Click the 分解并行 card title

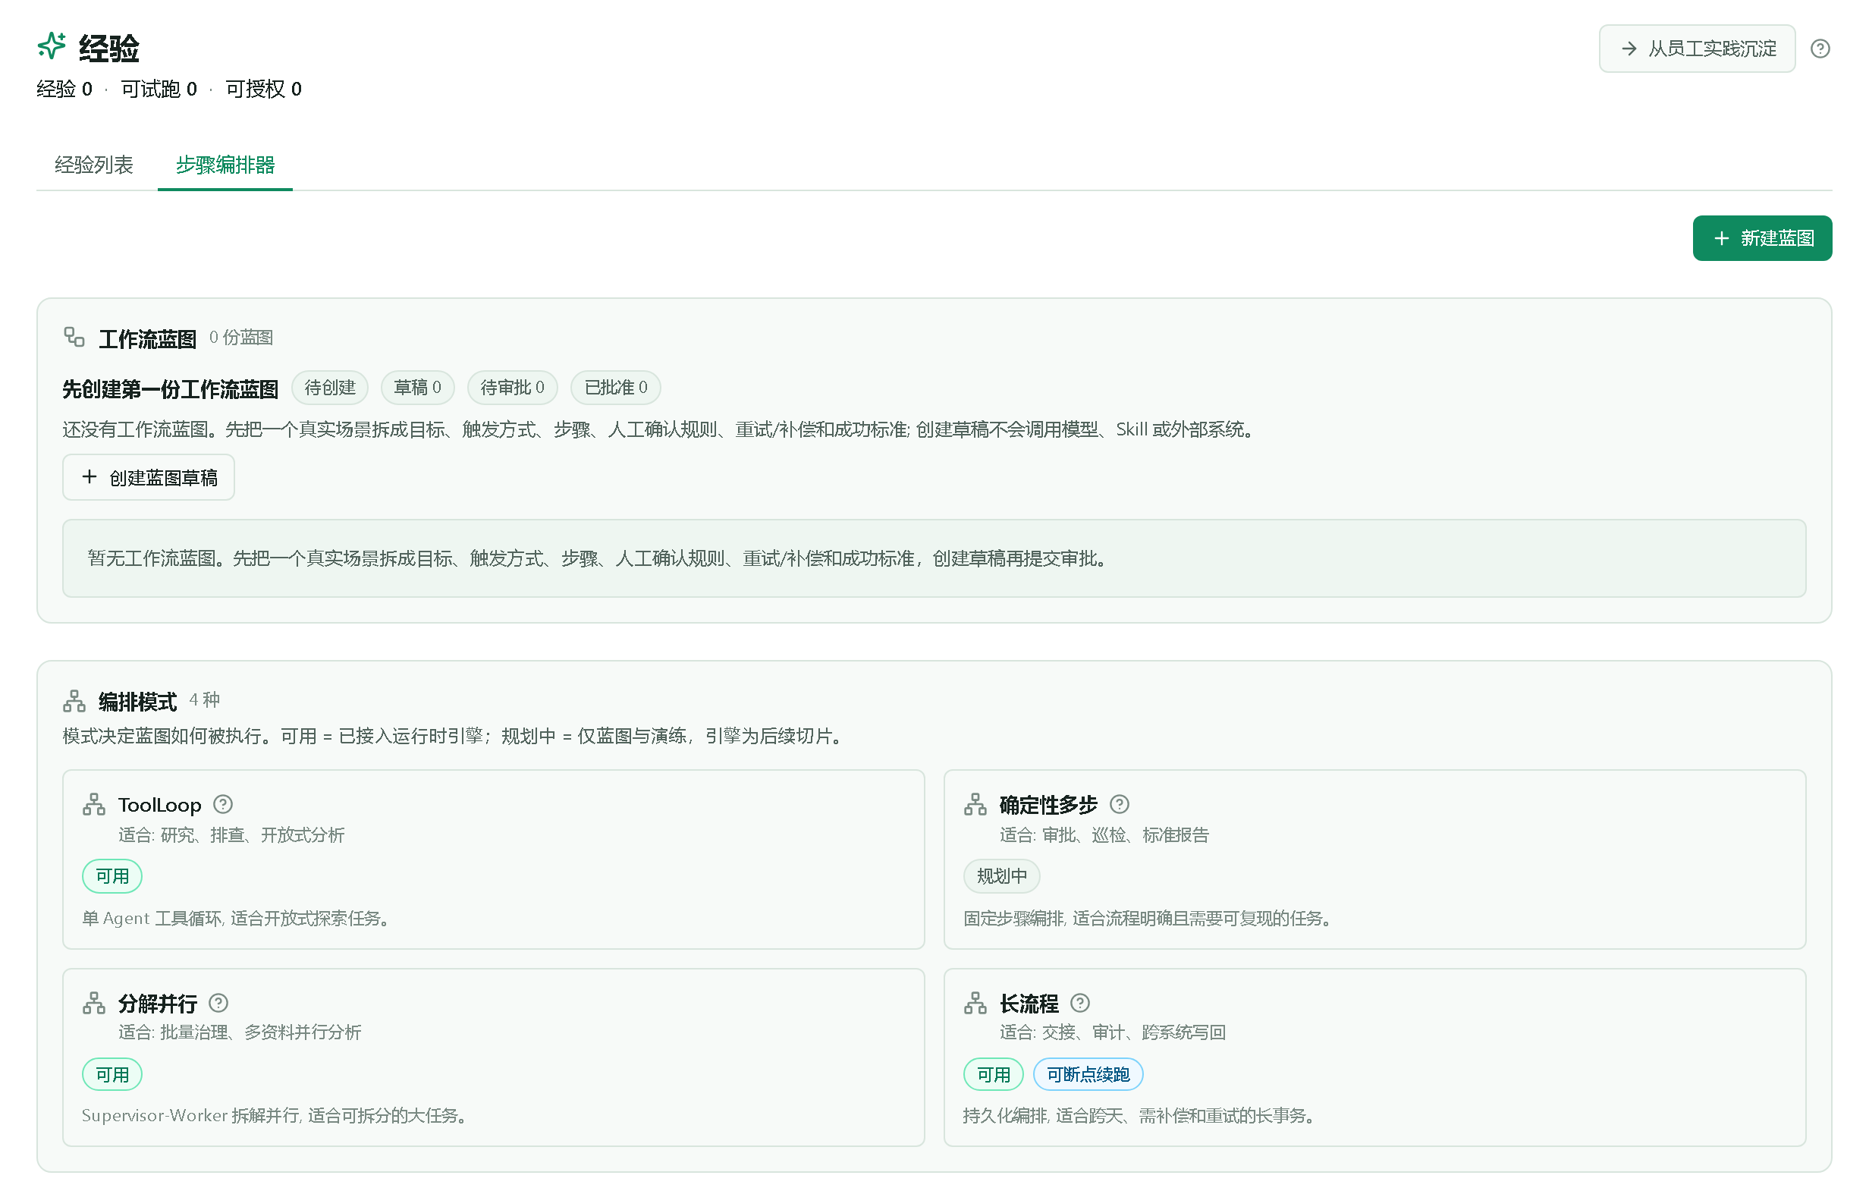tap(158, 1004)
